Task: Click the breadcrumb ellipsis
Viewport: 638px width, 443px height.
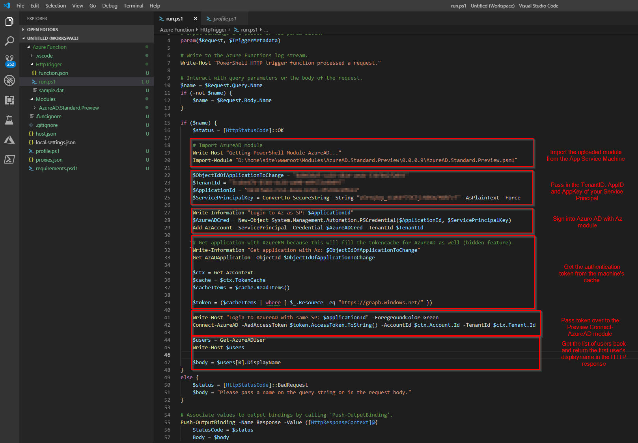Action: coord(266,30)
